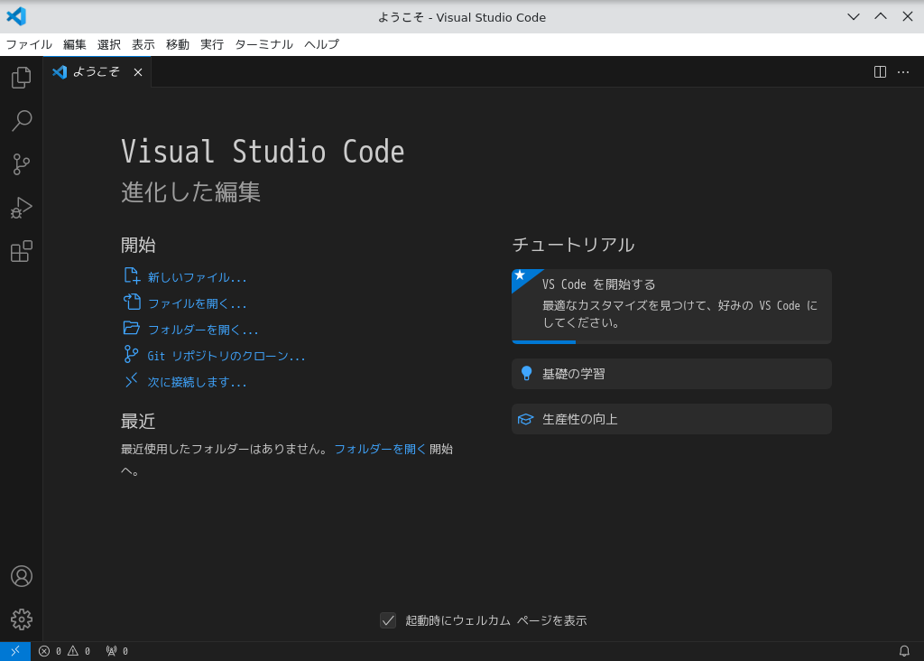Open the Explorer view in activity bar
924x661 pixels.
22,78
